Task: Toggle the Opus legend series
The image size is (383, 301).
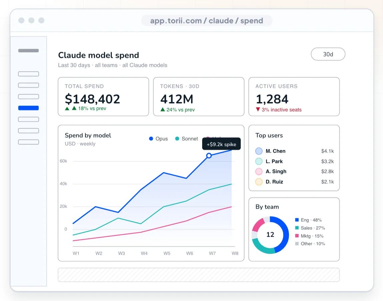Action: pyautogui.click(x=158, y=139)
